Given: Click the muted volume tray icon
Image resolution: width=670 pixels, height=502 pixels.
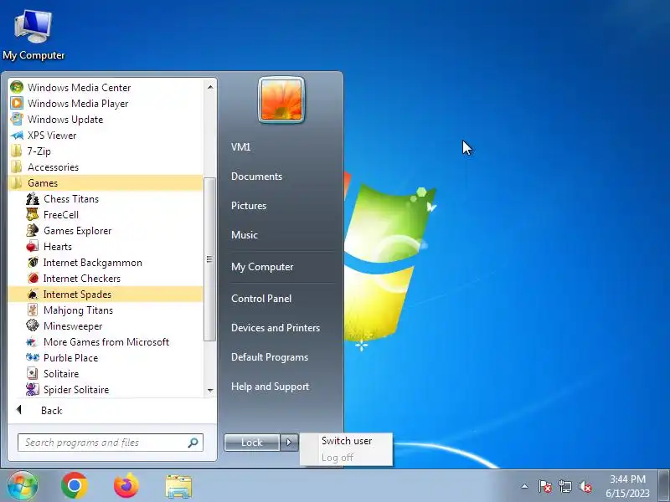Looking at the screenshot, I should click(585, 486).
